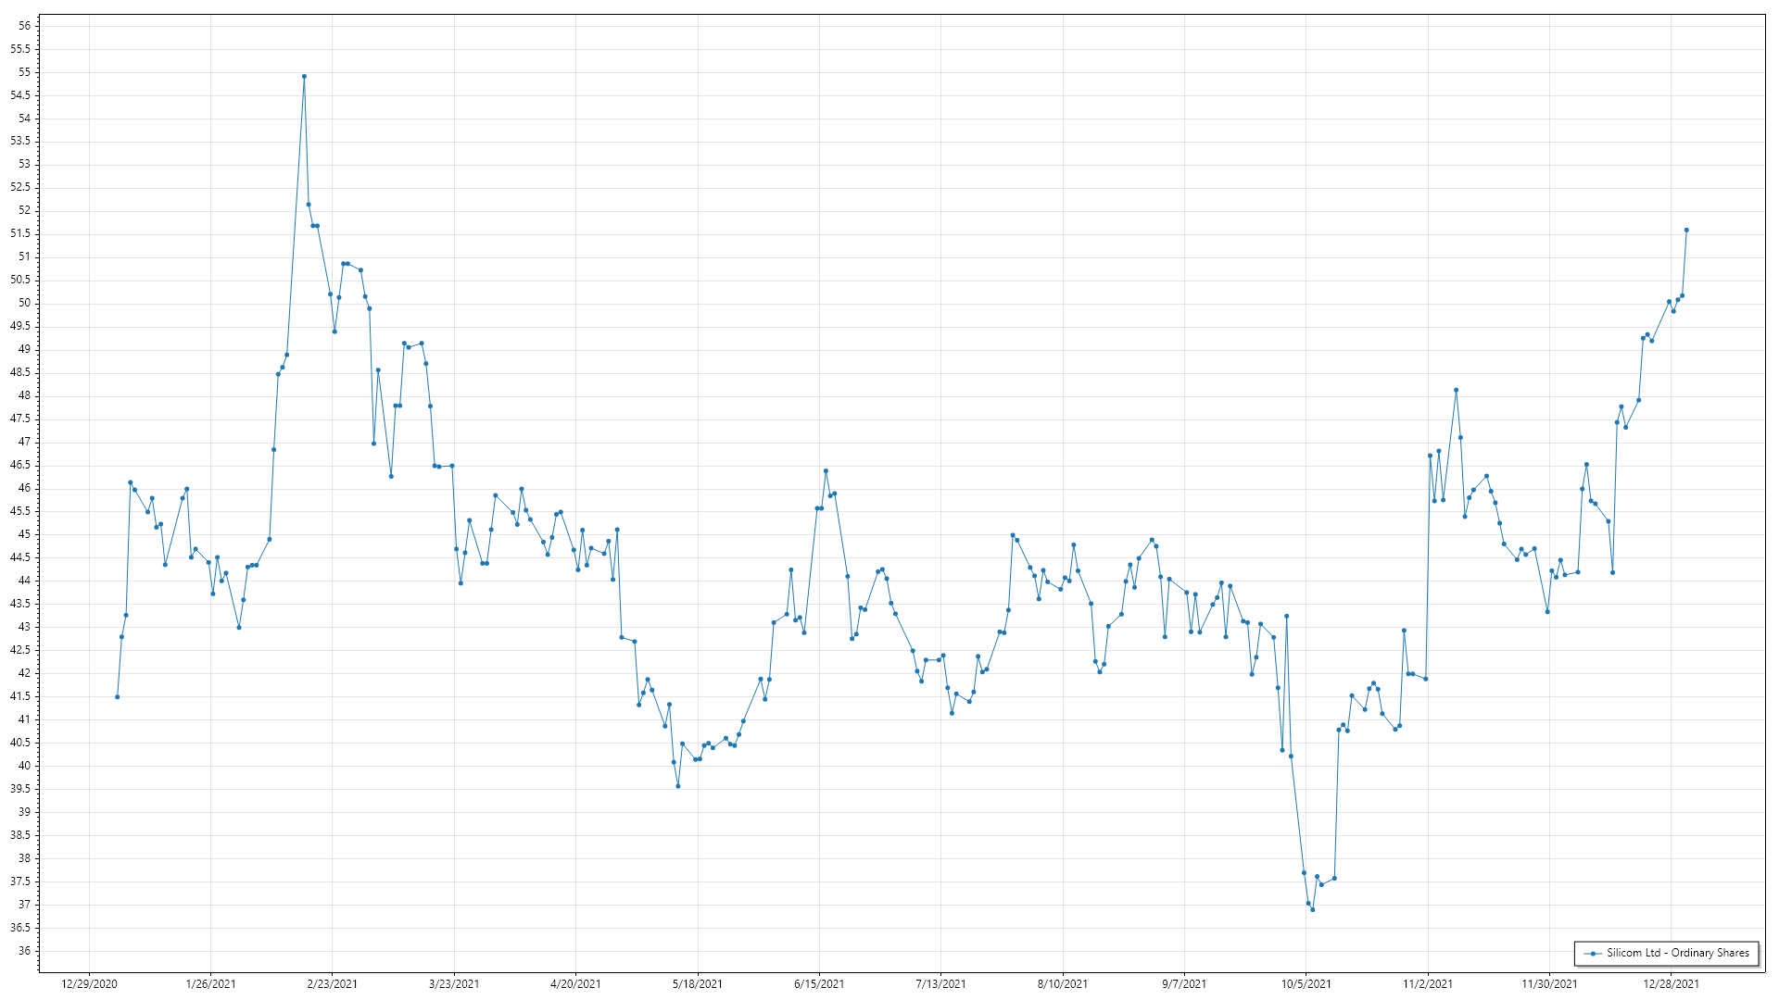Click the 10/5/2021 x-axis date label
Image resolution: width=1779 pixels, height=1000 pixels.
(1306, 984)
